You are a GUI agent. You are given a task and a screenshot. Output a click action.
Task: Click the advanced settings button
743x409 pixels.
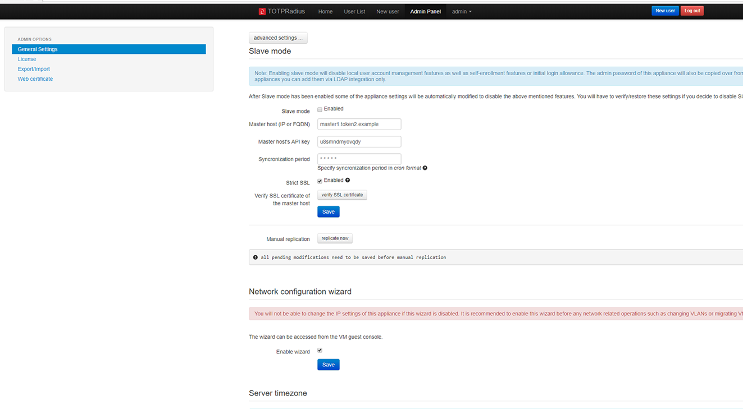(x=278, y=37)
